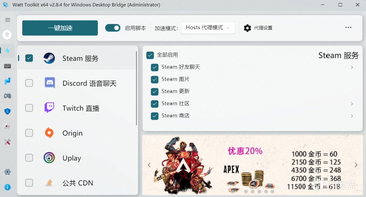Open the APEX coins ad banner
The height and width of the screenshot is (197, 366).
click(x=252, y=165)
